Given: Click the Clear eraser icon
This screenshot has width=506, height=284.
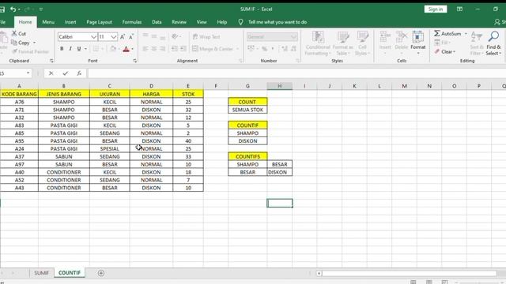Looking at the screenshot, I should (437, 51).
